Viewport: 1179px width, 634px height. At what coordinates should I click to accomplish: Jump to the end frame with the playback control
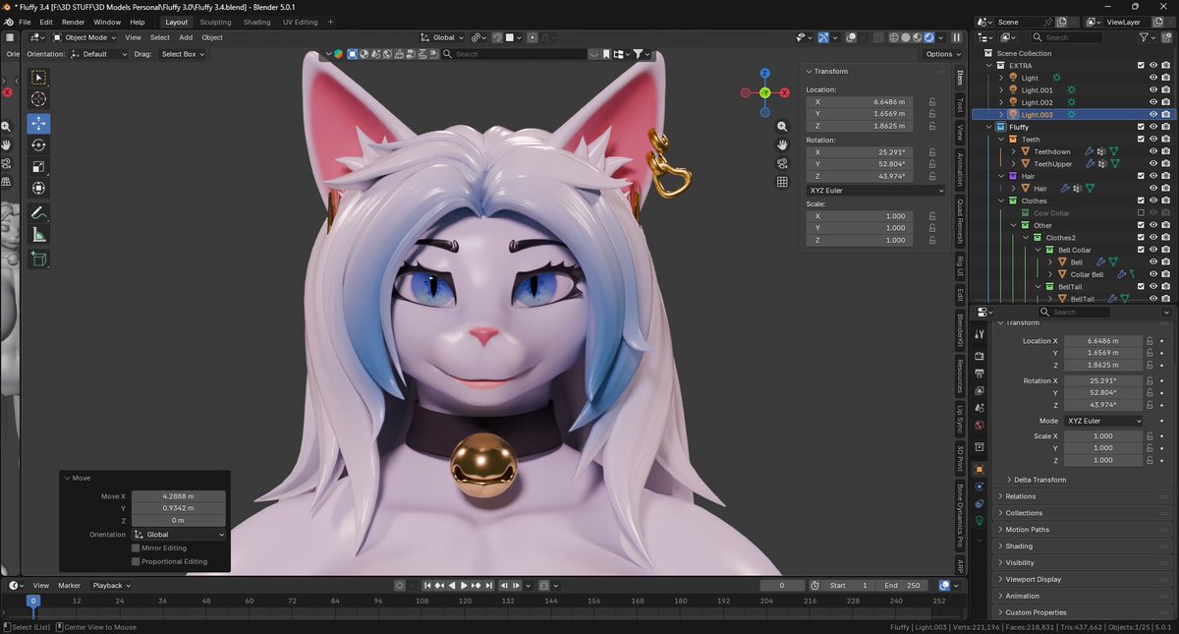pyautogui.click(x=488, y=585)
